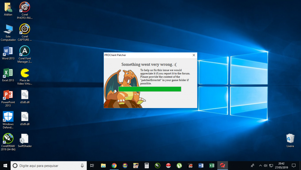Open CorelDRAW 2019 desktop shortcut
Viewport: 301px width, 170px height.
pyautogui.click(x=8, y=139)
